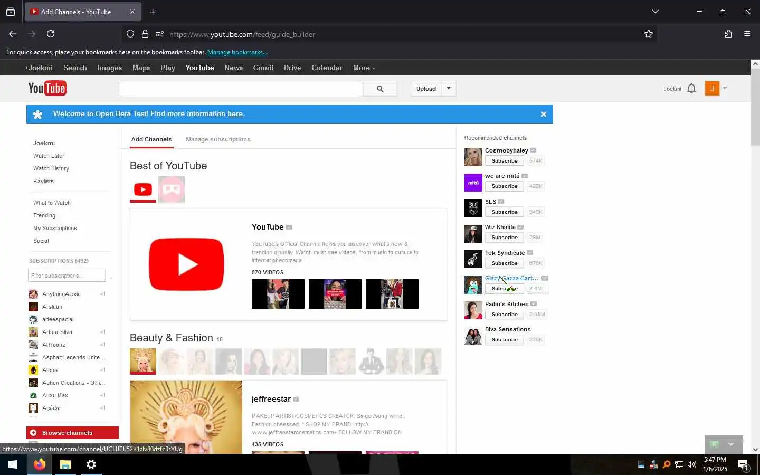Click the orange J account avatar
Screen dimensions: 760x475
click(712, 89)
